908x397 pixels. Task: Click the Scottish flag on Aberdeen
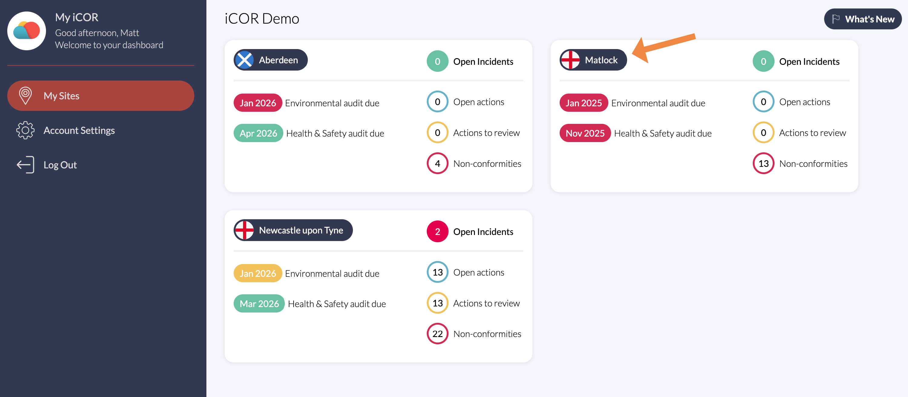point(245,60)
